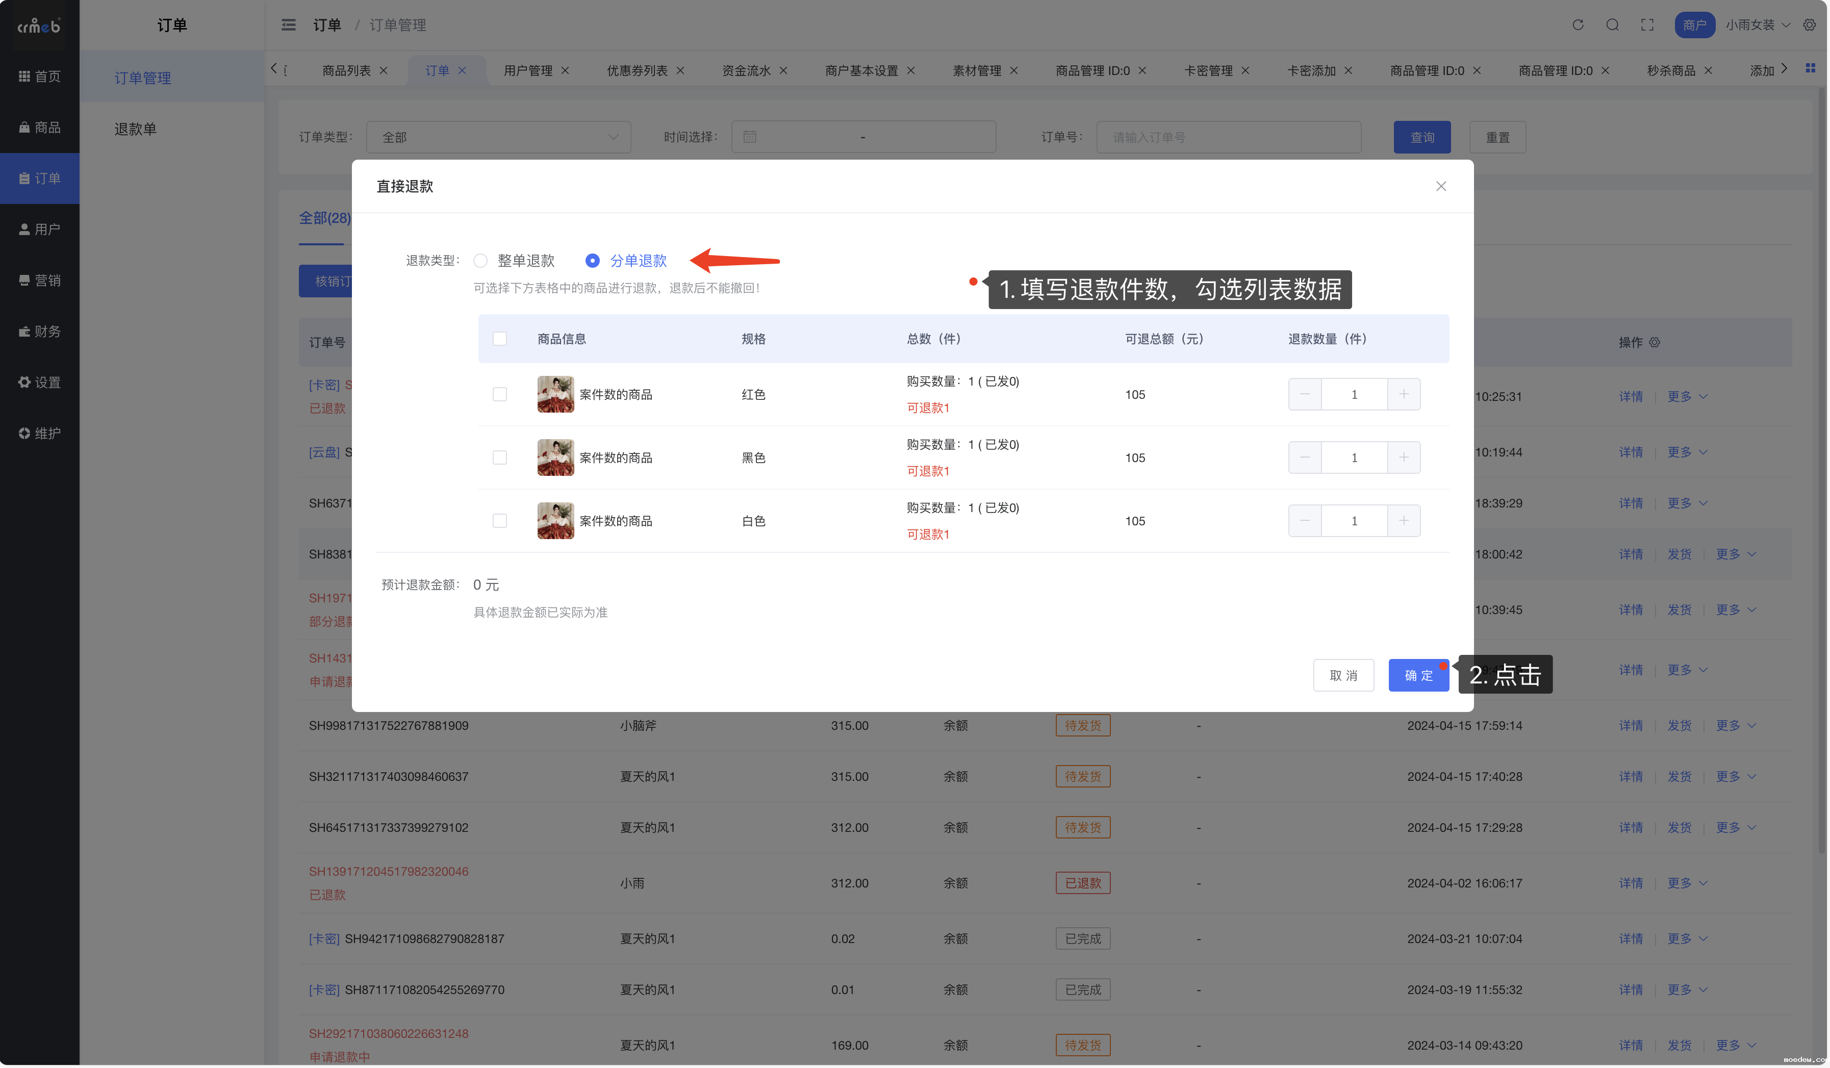Click the refresh icon in top bar

point(1578,24)
